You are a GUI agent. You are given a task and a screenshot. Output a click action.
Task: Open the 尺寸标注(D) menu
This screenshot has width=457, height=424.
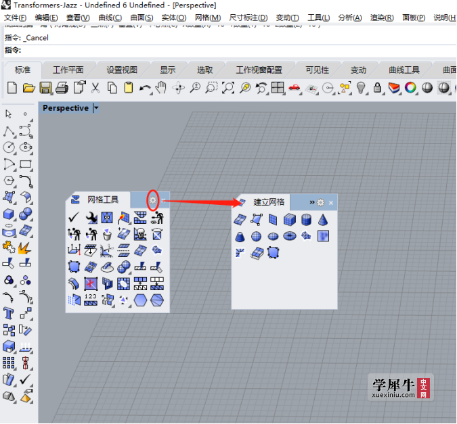(248, 18)
